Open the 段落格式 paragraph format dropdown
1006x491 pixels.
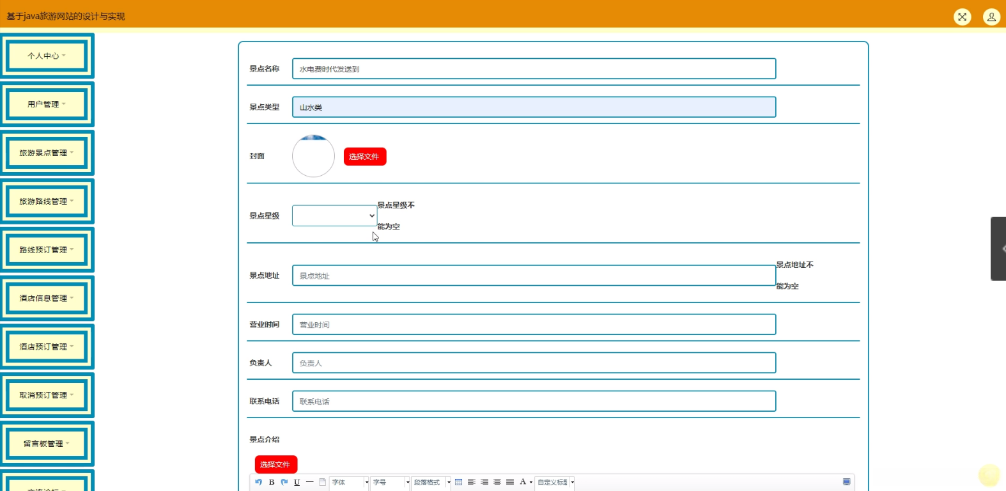tap(432, 483)
